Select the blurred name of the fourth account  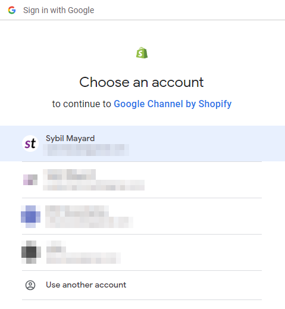(x=56, y=246)
